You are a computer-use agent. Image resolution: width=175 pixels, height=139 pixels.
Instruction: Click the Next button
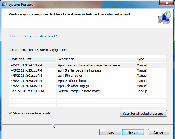tap(133, 132)
